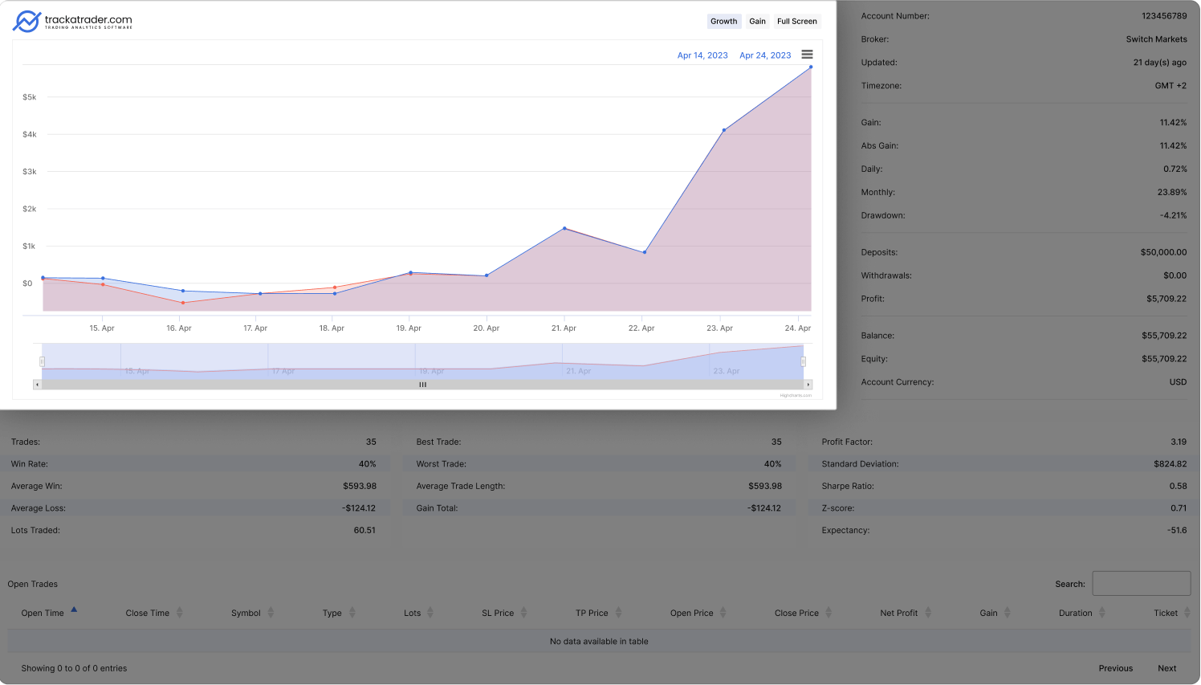
Task: Go to Previous table page
Action: 1115,668
